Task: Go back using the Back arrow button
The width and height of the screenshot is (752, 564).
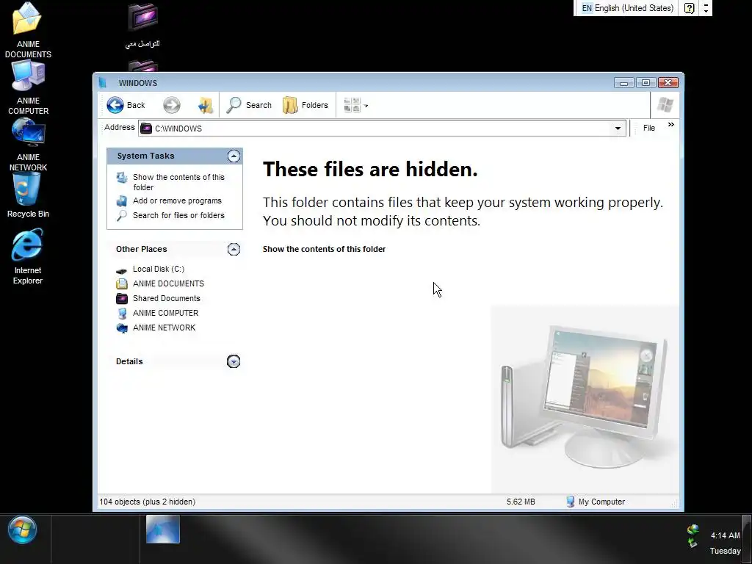Action: point(126,105)
